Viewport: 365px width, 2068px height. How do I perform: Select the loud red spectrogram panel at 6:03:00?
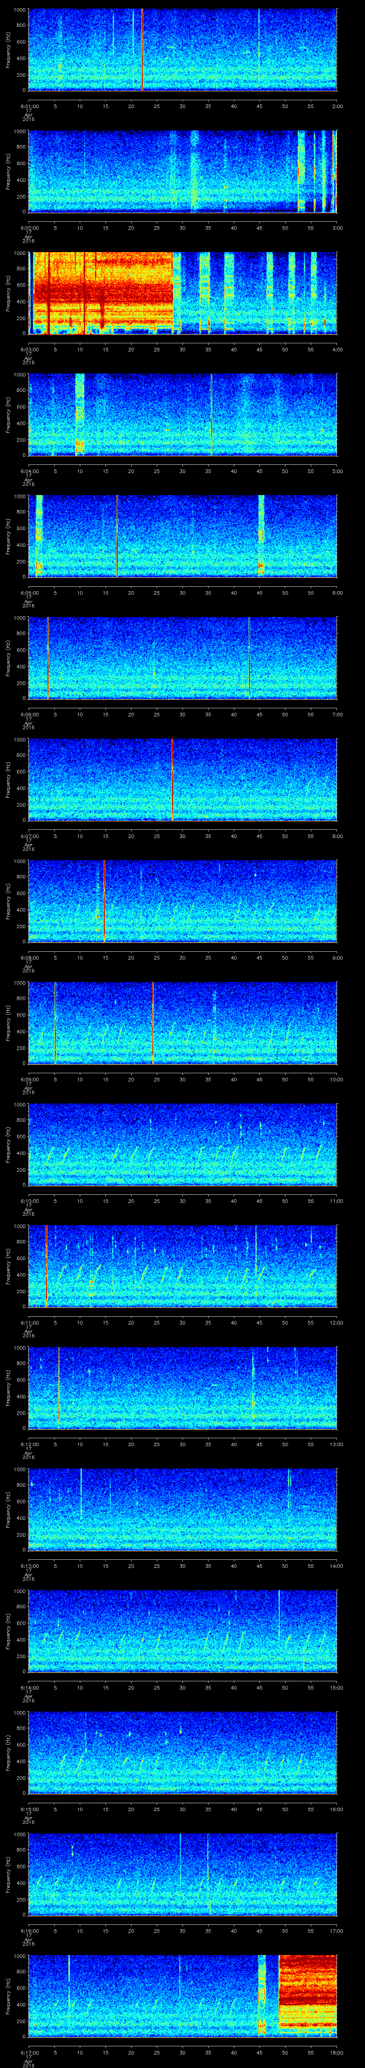[182, 293]
